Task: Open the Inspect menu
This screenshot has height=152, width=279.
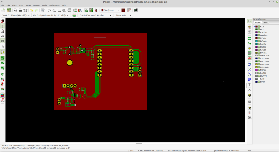Action: coord(36,6)
